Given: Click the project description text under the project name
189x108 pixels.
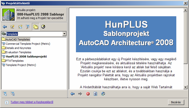Looking at the screenshot, I should click(x=40, y=18).
